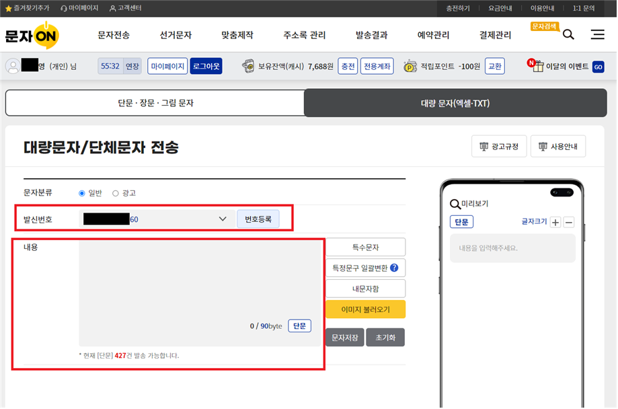The image size is (618, 409).
Task: Click the 사용안내 presentation board icon
Action: [543, 147]
